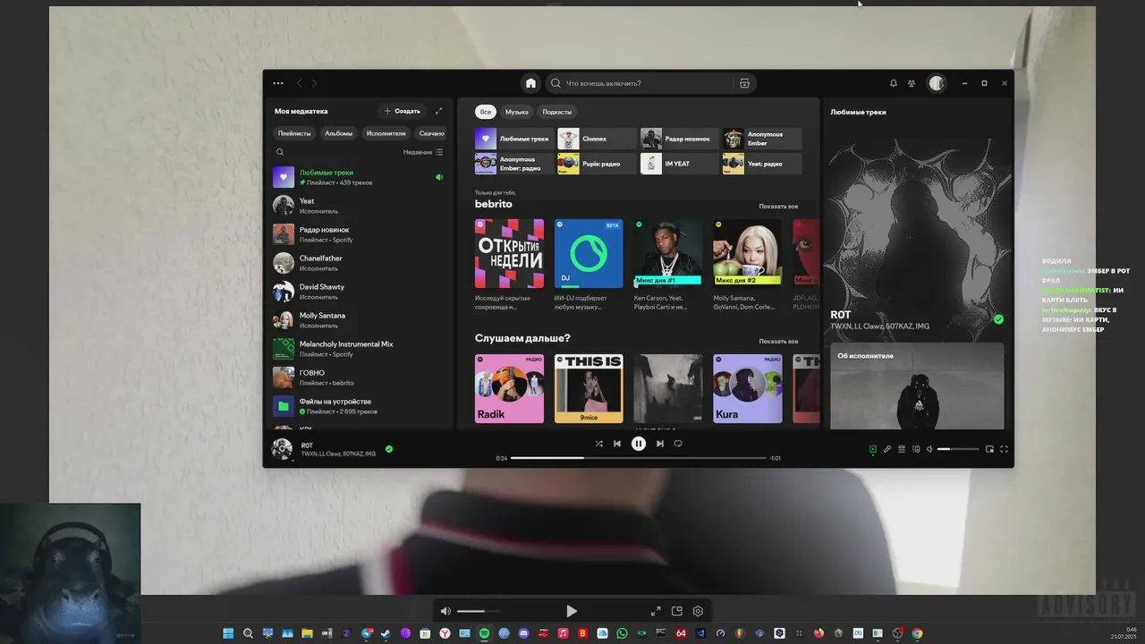The image size is (1145, 644).
Task: Open IM YEAT shortcut tile
Action: [x=679, y=164]
